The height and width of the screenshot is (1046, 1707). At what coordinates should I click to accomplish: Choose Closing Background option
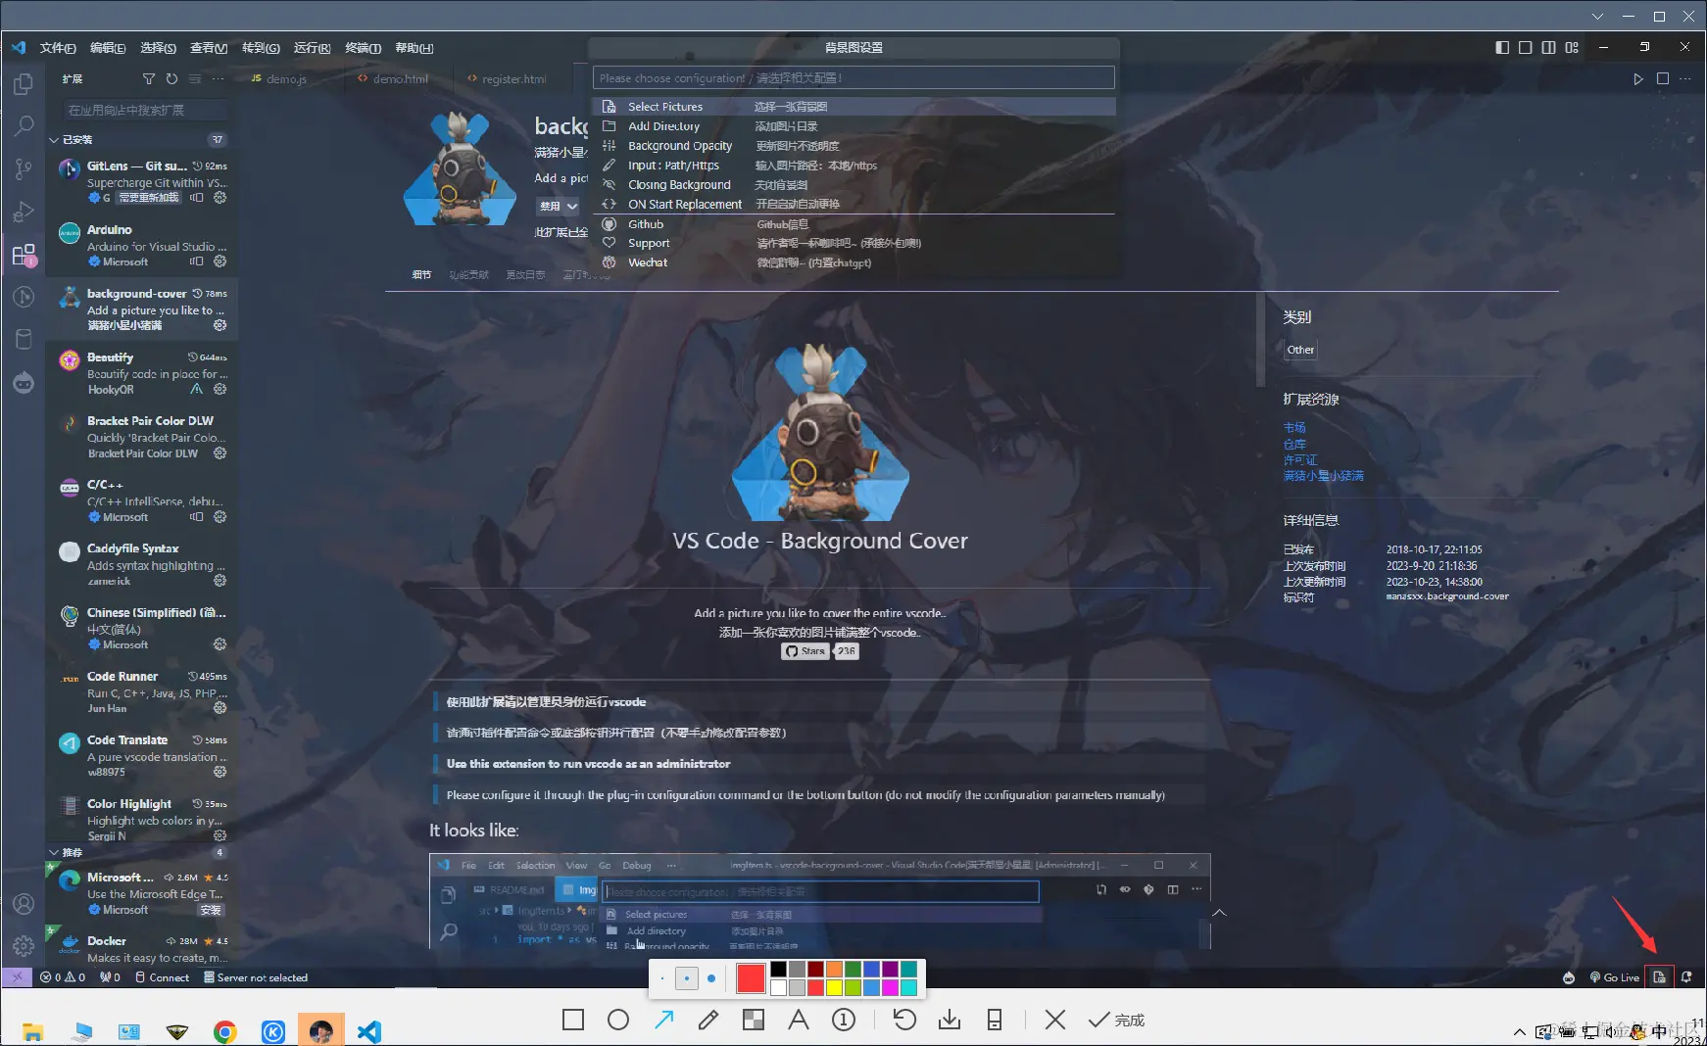point(853,185)
